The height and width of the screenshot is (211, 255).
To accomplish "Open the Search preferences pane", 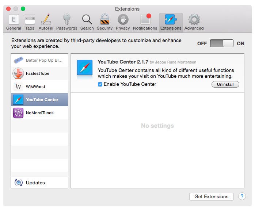I will coord(87,22).
